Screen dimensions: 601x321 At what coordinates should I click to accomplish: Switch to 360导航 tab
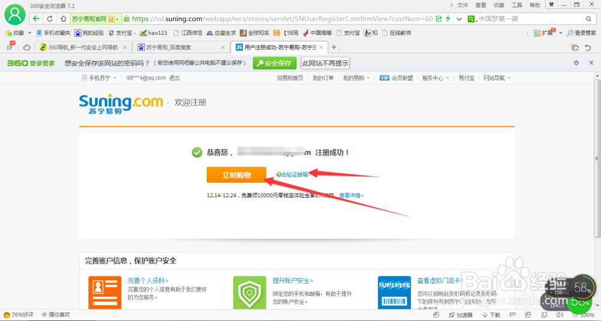coord(83,47)
